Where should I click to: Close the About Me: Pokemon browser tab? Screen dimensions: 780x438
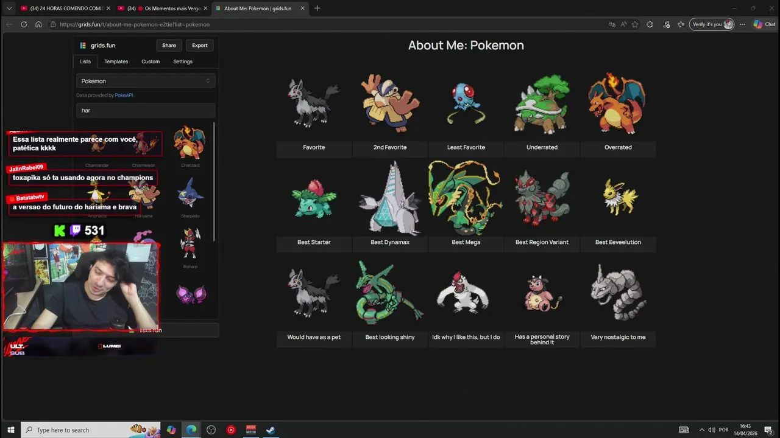(x=302, y=9)
